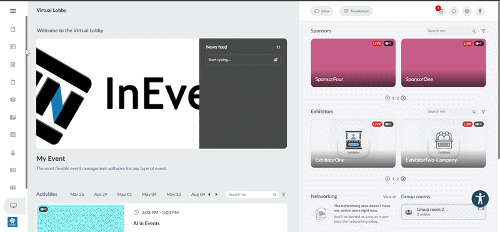Viewport: 500px width, 232px height.
Task: Select Sponsors page 2
Action: click(397, 99)
